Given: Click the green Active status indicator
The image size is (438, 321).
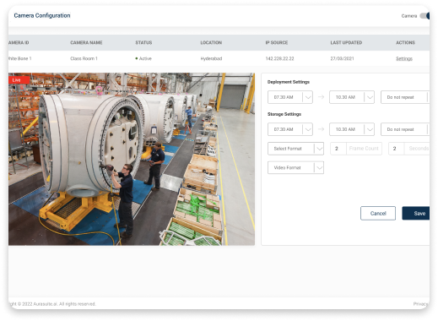Looking at the screenshot, I should 143,58.
